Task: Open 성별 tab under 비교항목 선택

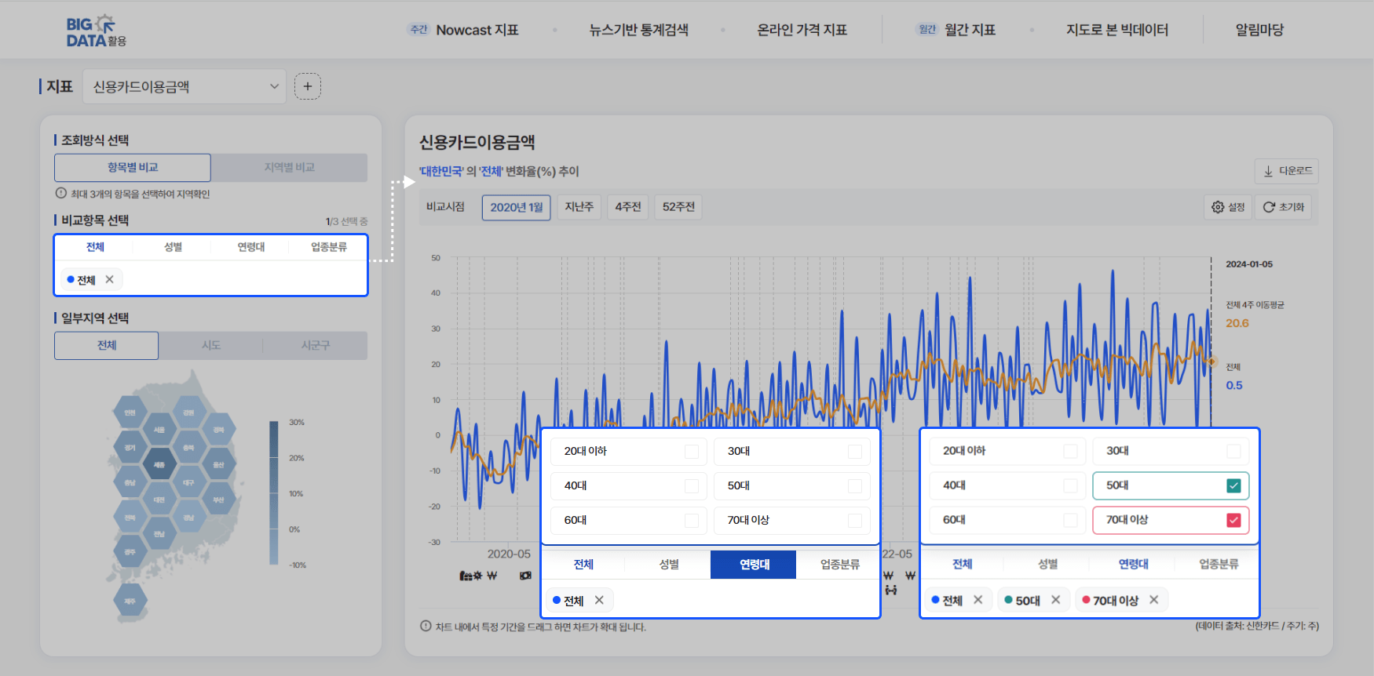Action: 173,247
